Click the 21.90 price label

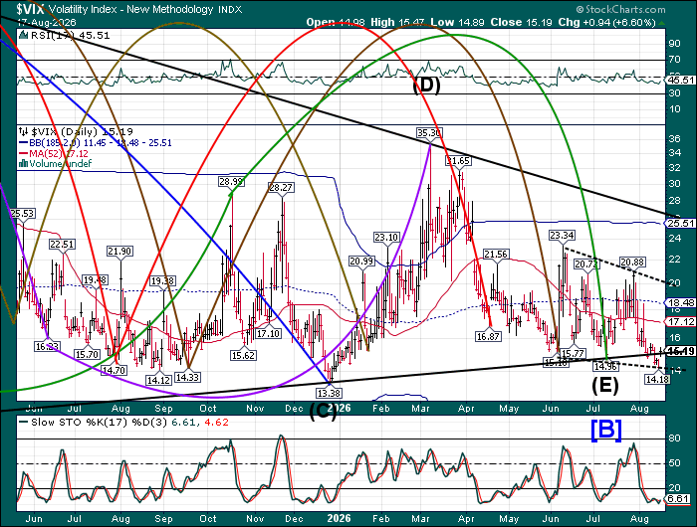[x=119, y=252]
